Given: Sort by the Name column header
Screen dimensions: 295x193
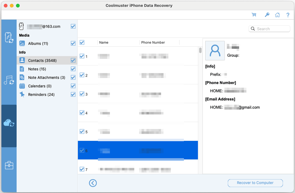Looking at the screenshot, I should coord(104,42).
